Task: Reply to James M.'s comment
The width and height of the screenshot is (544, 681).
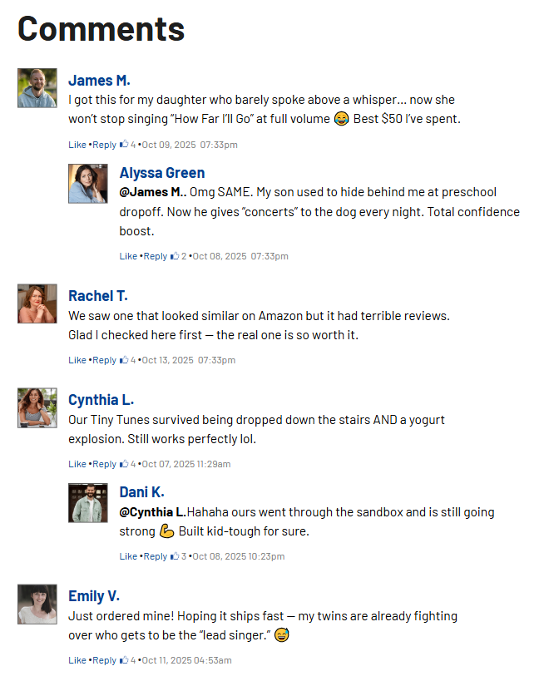Action: coord(105,145)
